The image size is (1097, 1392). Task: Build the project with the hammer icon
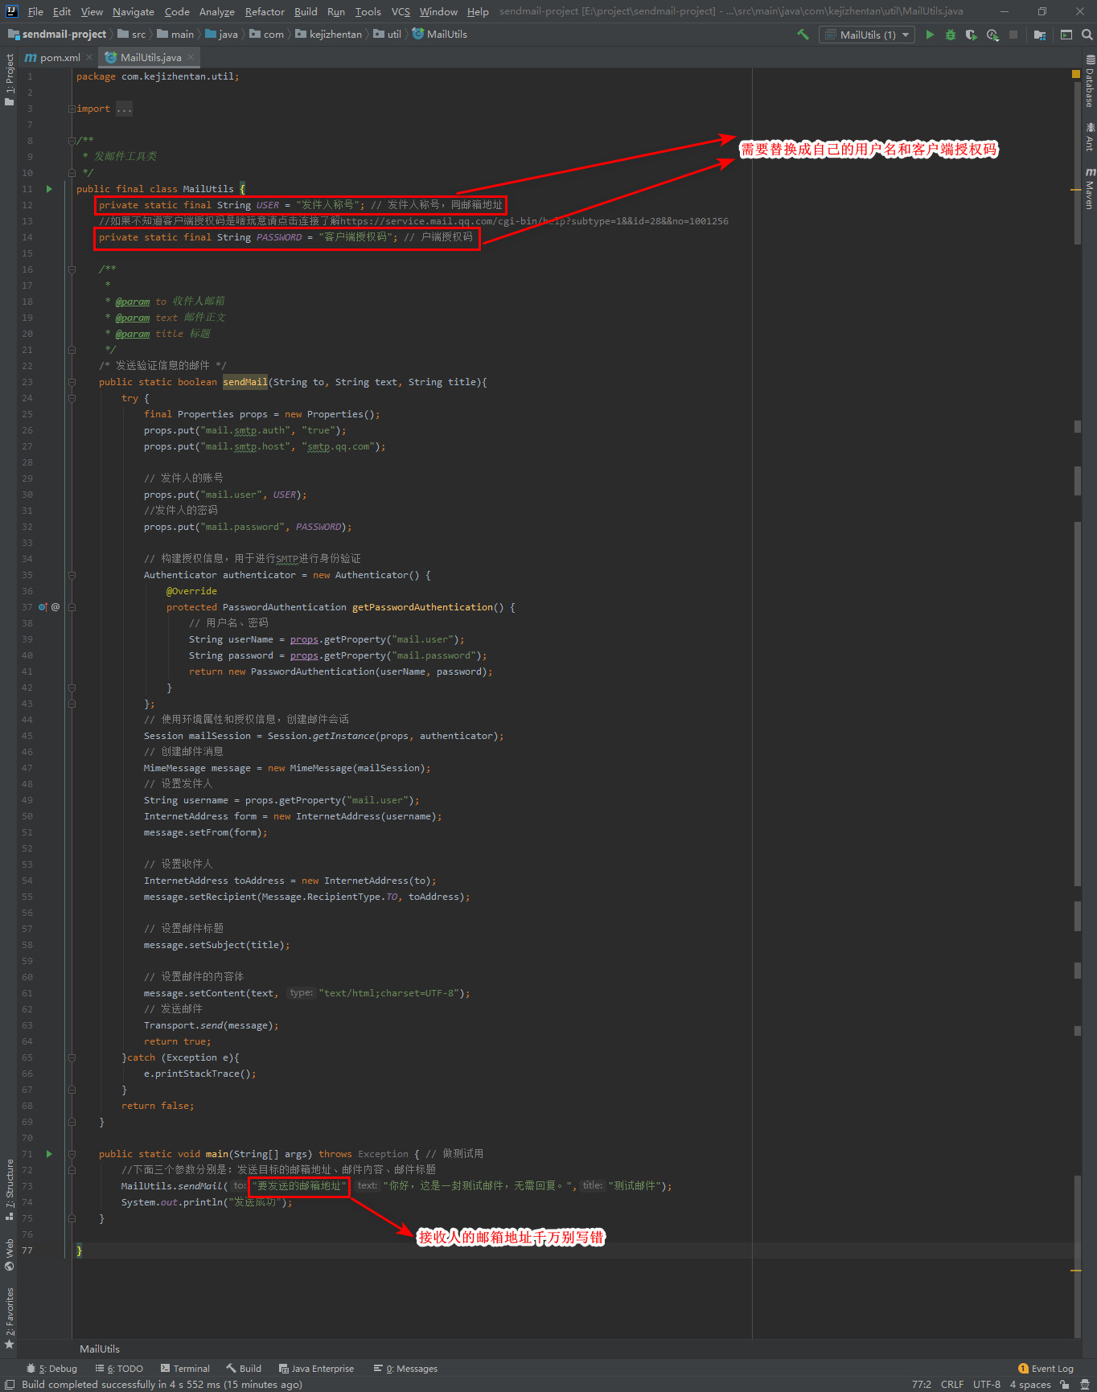coord(803,35)
